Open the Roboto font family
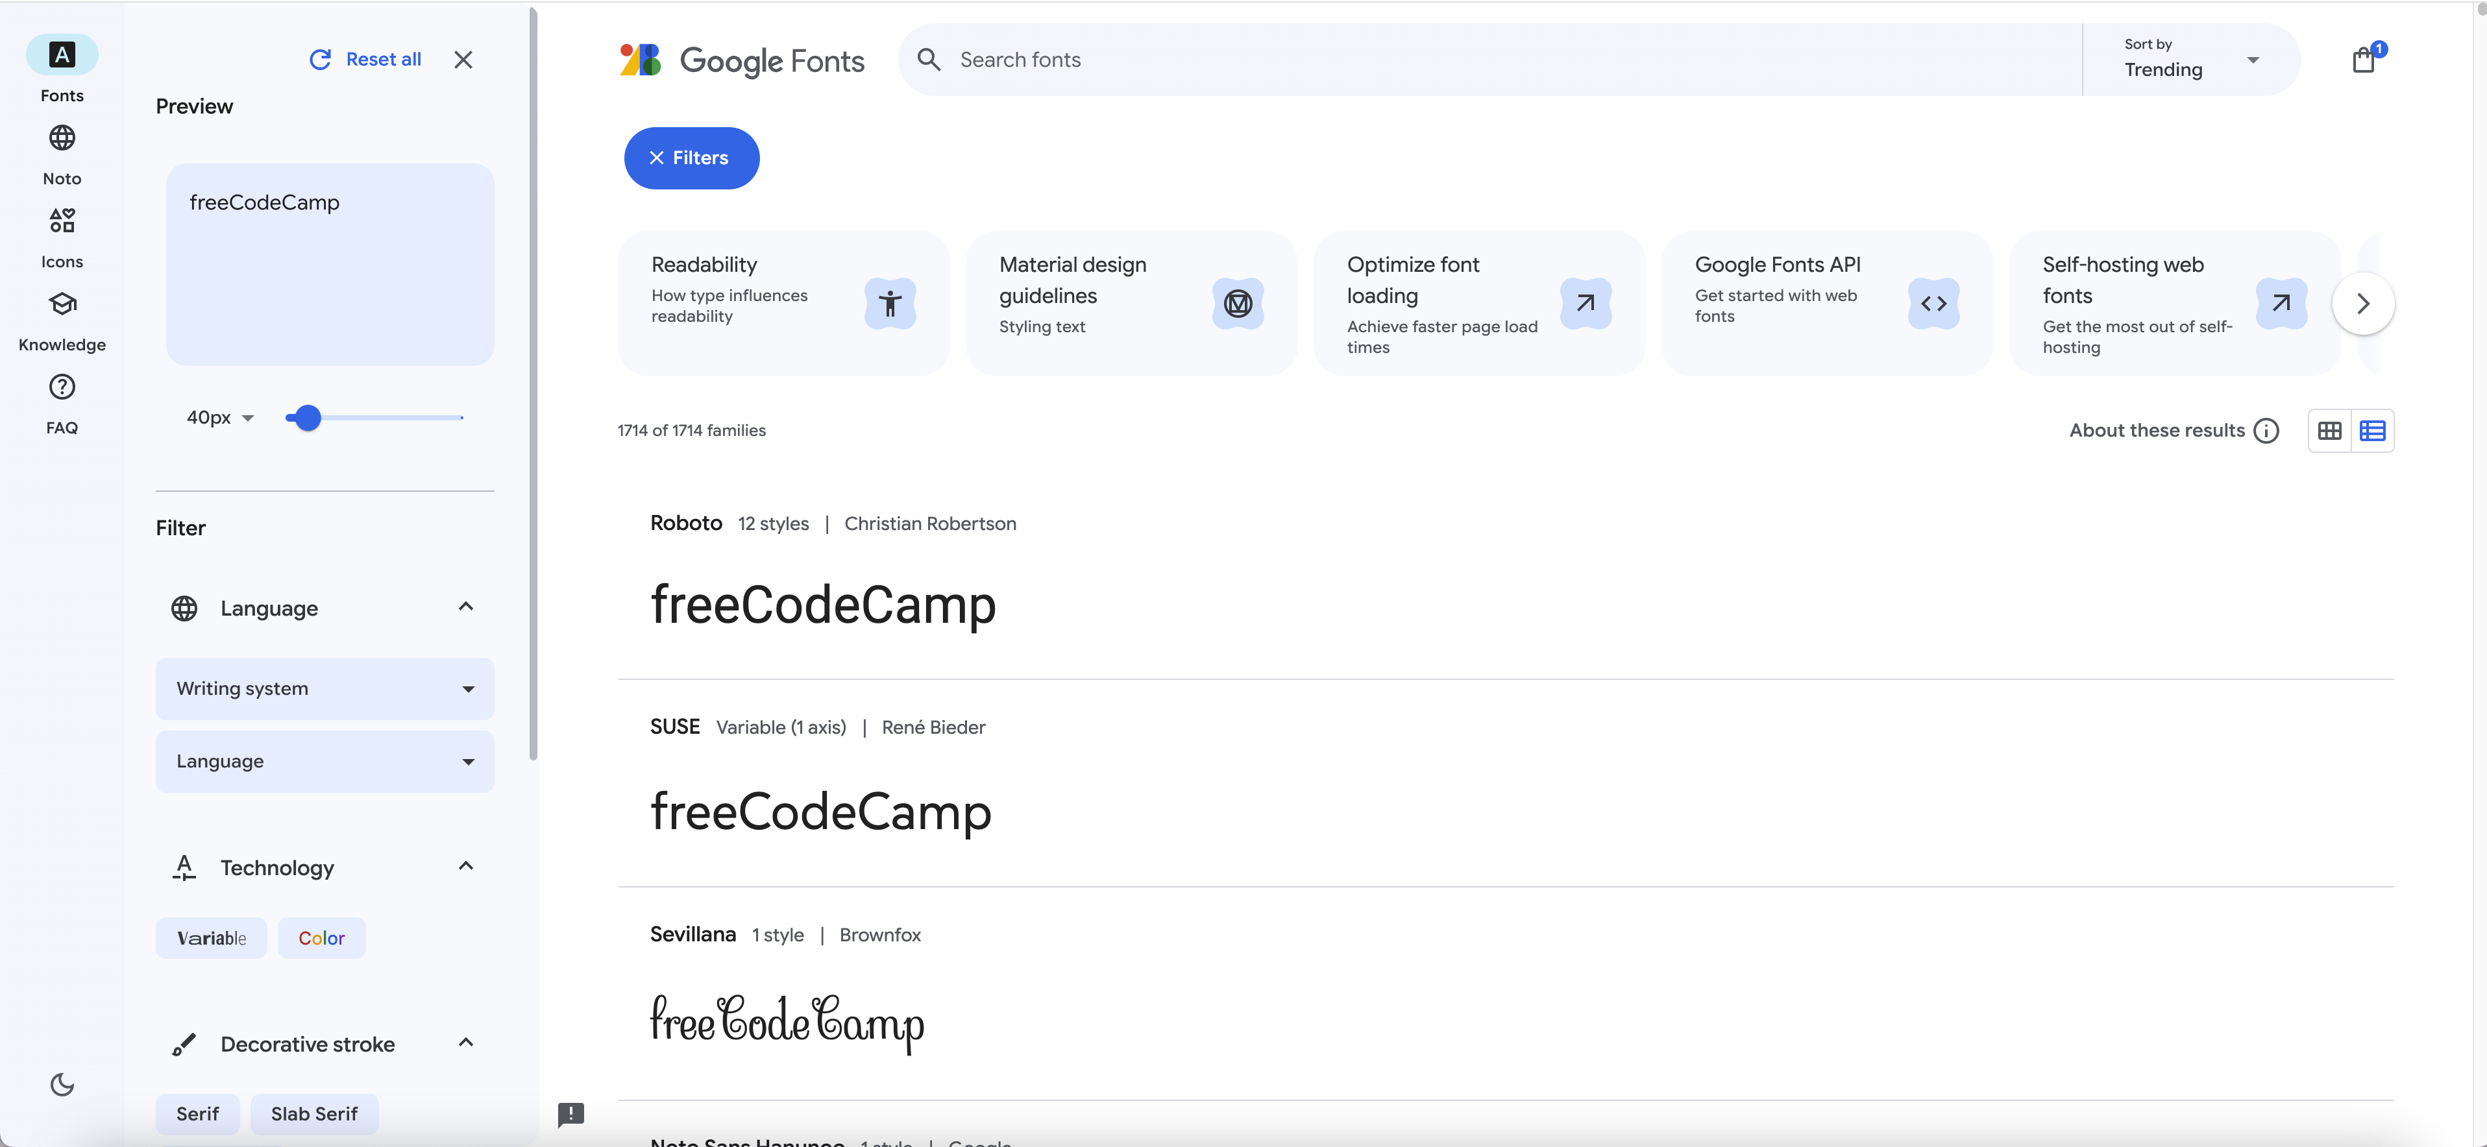Image resolution: width=2487 pixels, height=1147 pixels. coord(685,523)
